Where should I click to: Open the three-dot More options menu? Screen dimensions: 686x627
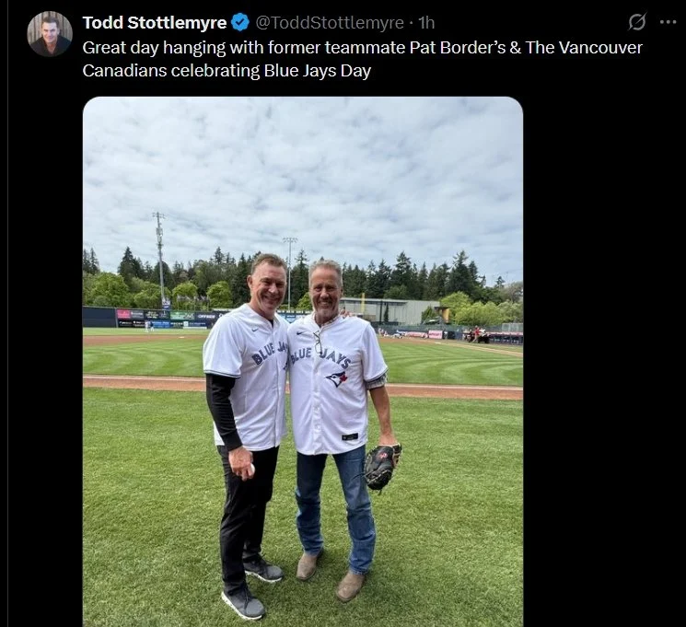[x=668, y=22]
